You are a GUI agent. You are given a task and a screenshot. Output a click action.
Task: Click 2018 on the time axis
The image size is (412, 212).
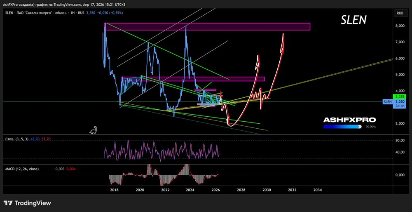tap(114, 190)
